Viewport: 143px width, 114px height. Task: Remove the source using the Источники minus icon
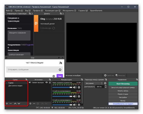(x=34, y=103)
